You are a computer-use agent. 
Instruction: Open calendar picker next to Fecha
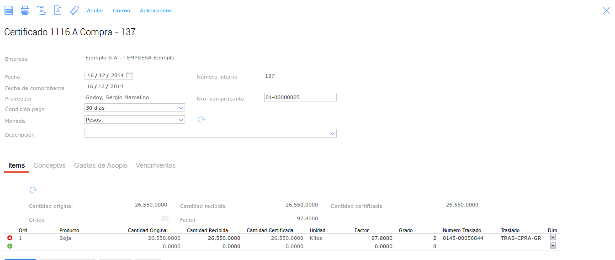point(129,75)
